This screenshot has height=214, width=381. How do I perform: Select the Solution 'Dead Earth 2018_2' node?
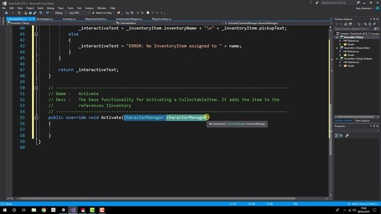coord(358,33)
